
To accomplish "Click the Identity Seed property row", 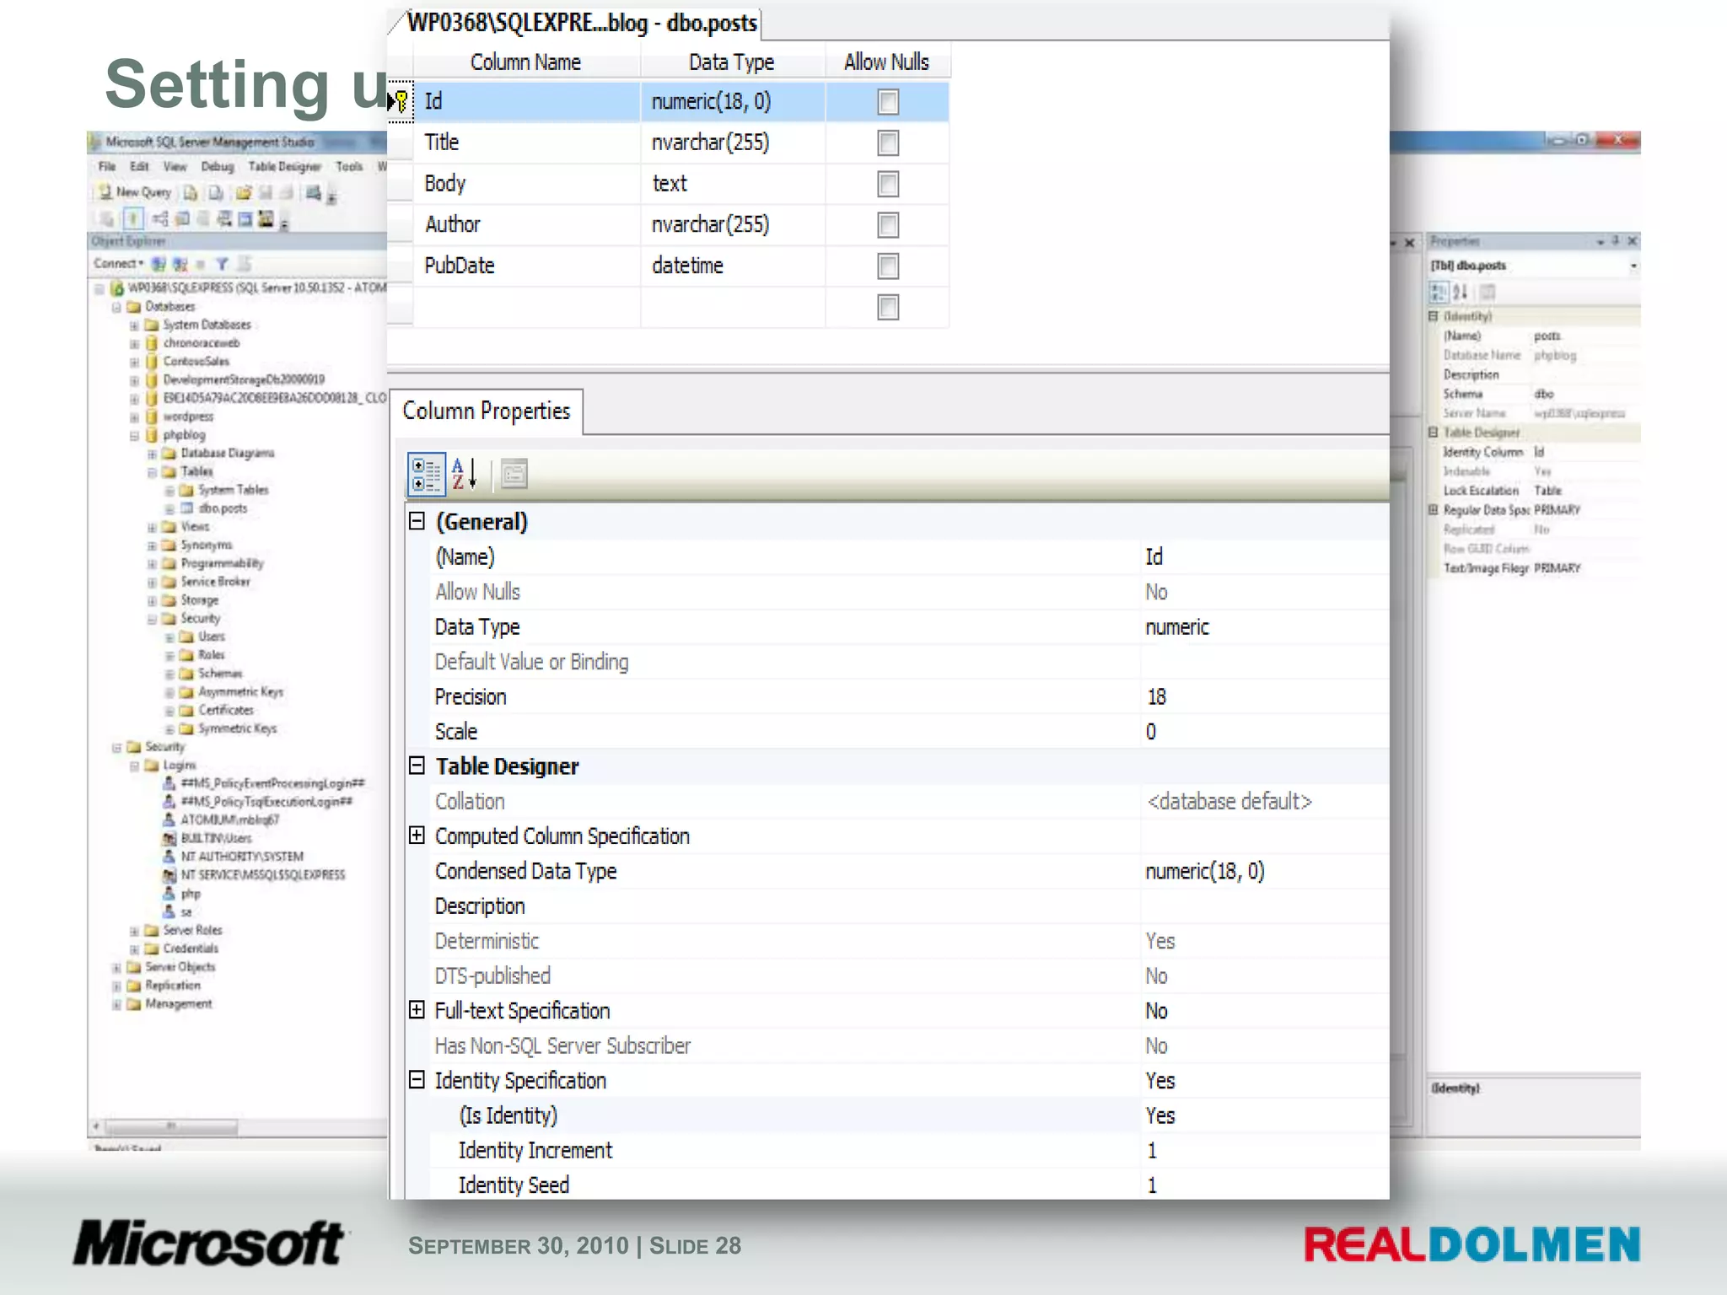I will 909,1185.
